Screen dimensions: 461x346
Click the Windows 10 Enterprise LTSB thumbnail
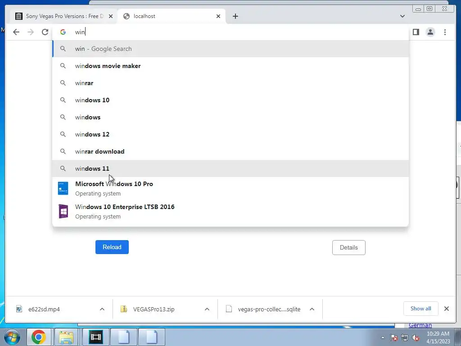63,212
